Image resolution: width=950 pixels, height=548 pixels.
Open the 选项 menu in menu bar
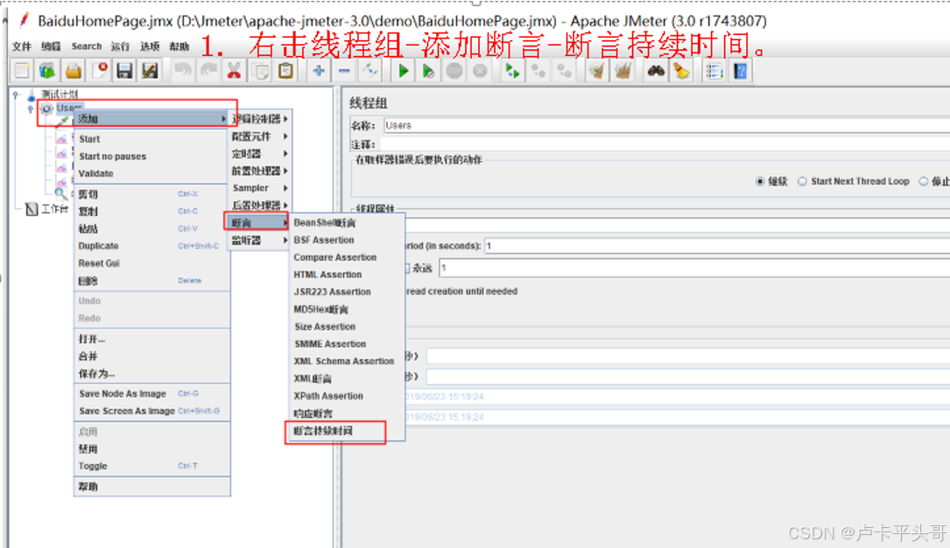pyautogui.click(x=150, y=46)
